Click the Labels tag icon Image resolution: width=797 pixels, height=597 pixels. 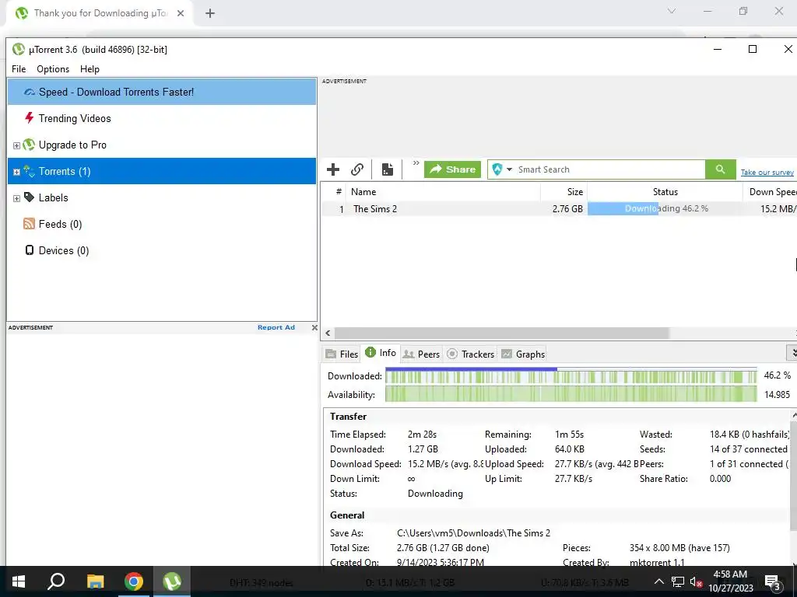[29, 197]
